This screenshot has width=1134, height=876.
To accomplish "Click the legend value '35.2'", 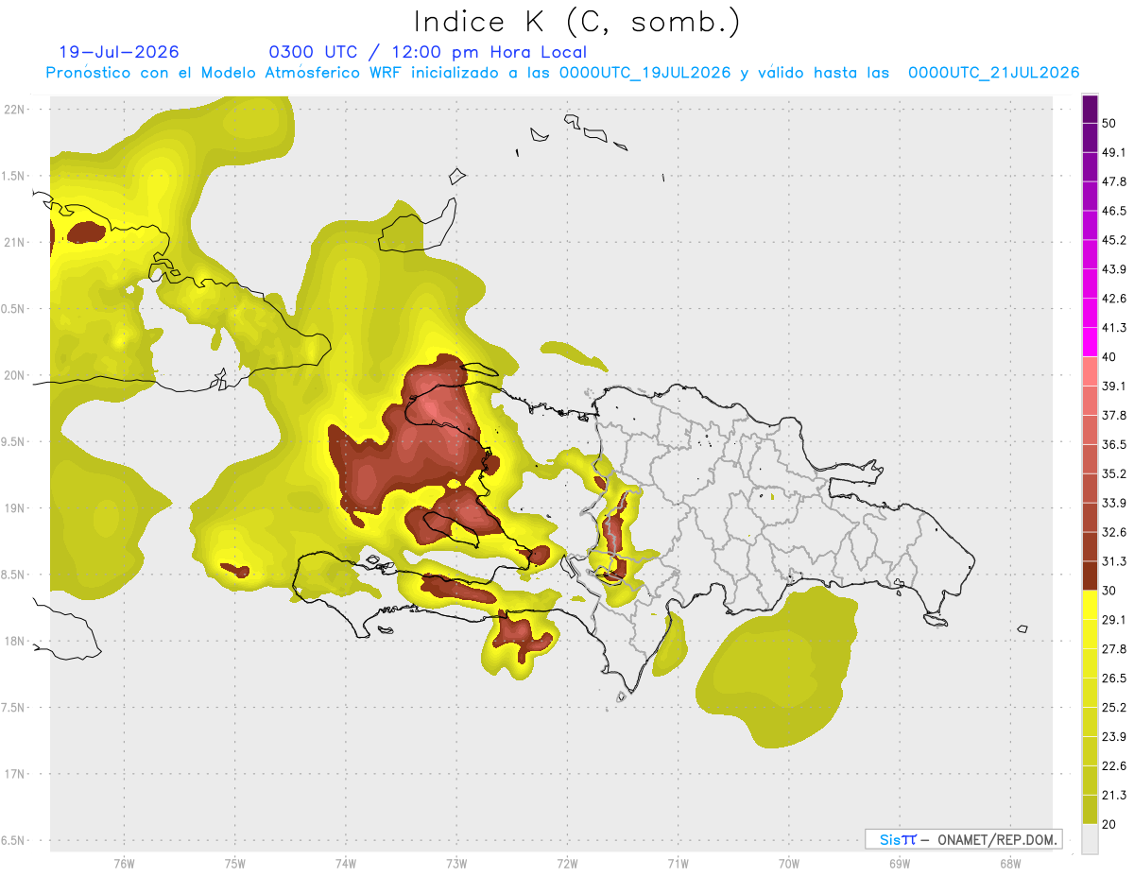I will pos(1114,474).
